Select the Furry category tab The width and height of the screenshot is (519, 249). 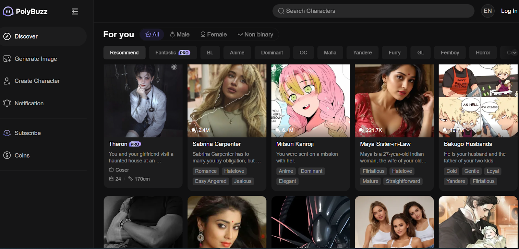tap(395, 53)
